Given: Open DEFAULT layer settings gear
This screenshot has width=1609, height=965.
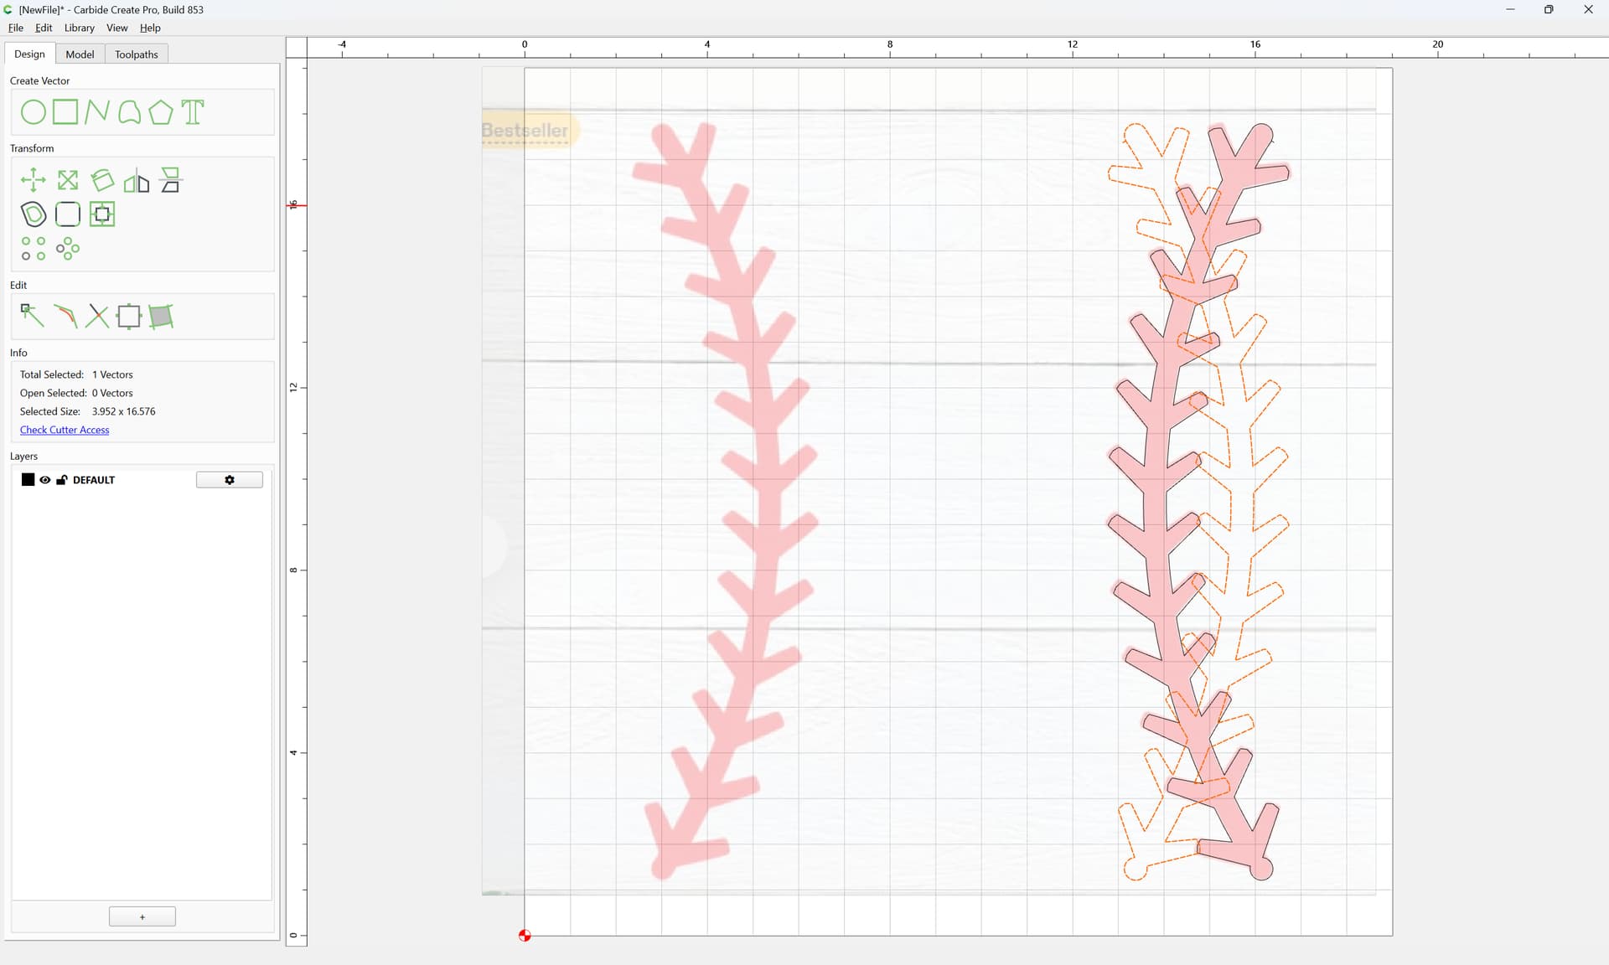Looking at the screenshot, I should [x=230, y=480].
